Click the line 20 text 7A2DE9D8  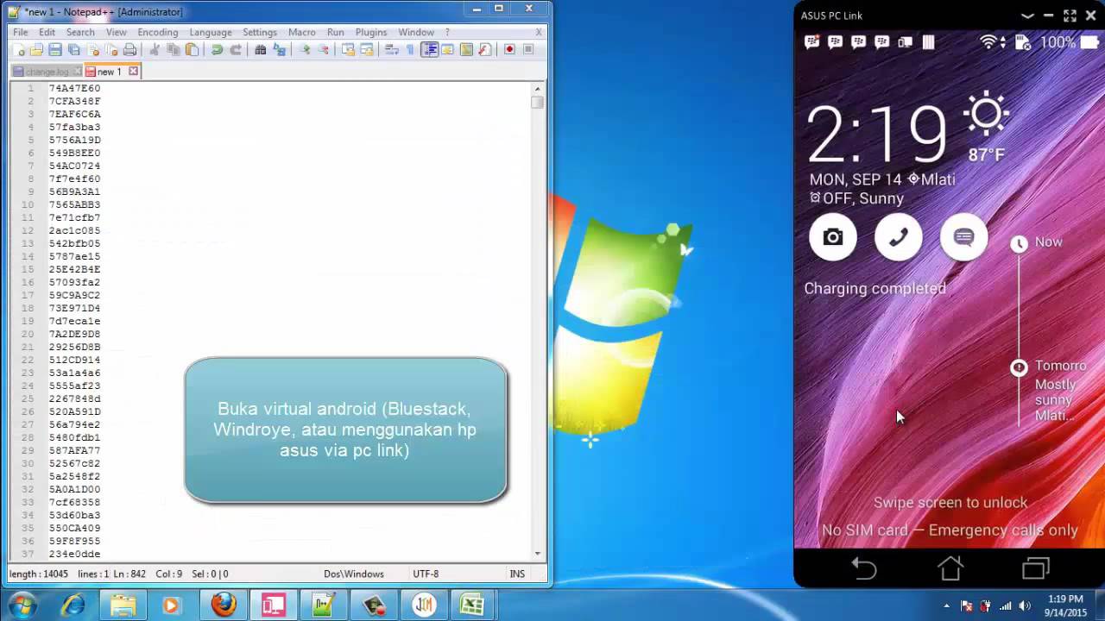click(x=74, y=334)
